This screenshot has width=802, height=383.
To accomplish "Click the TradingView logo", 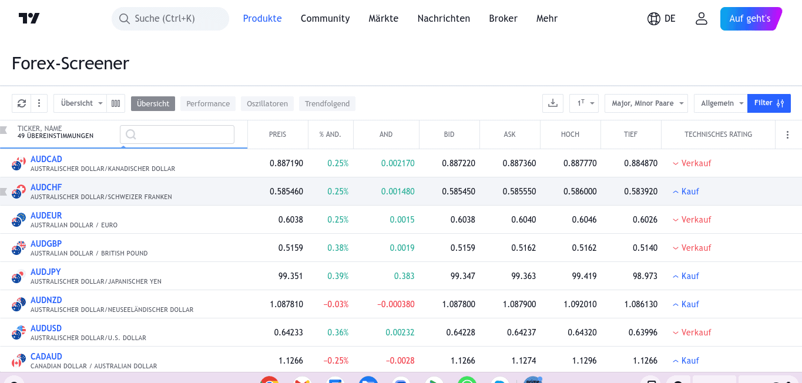I will tap(29, 19).
